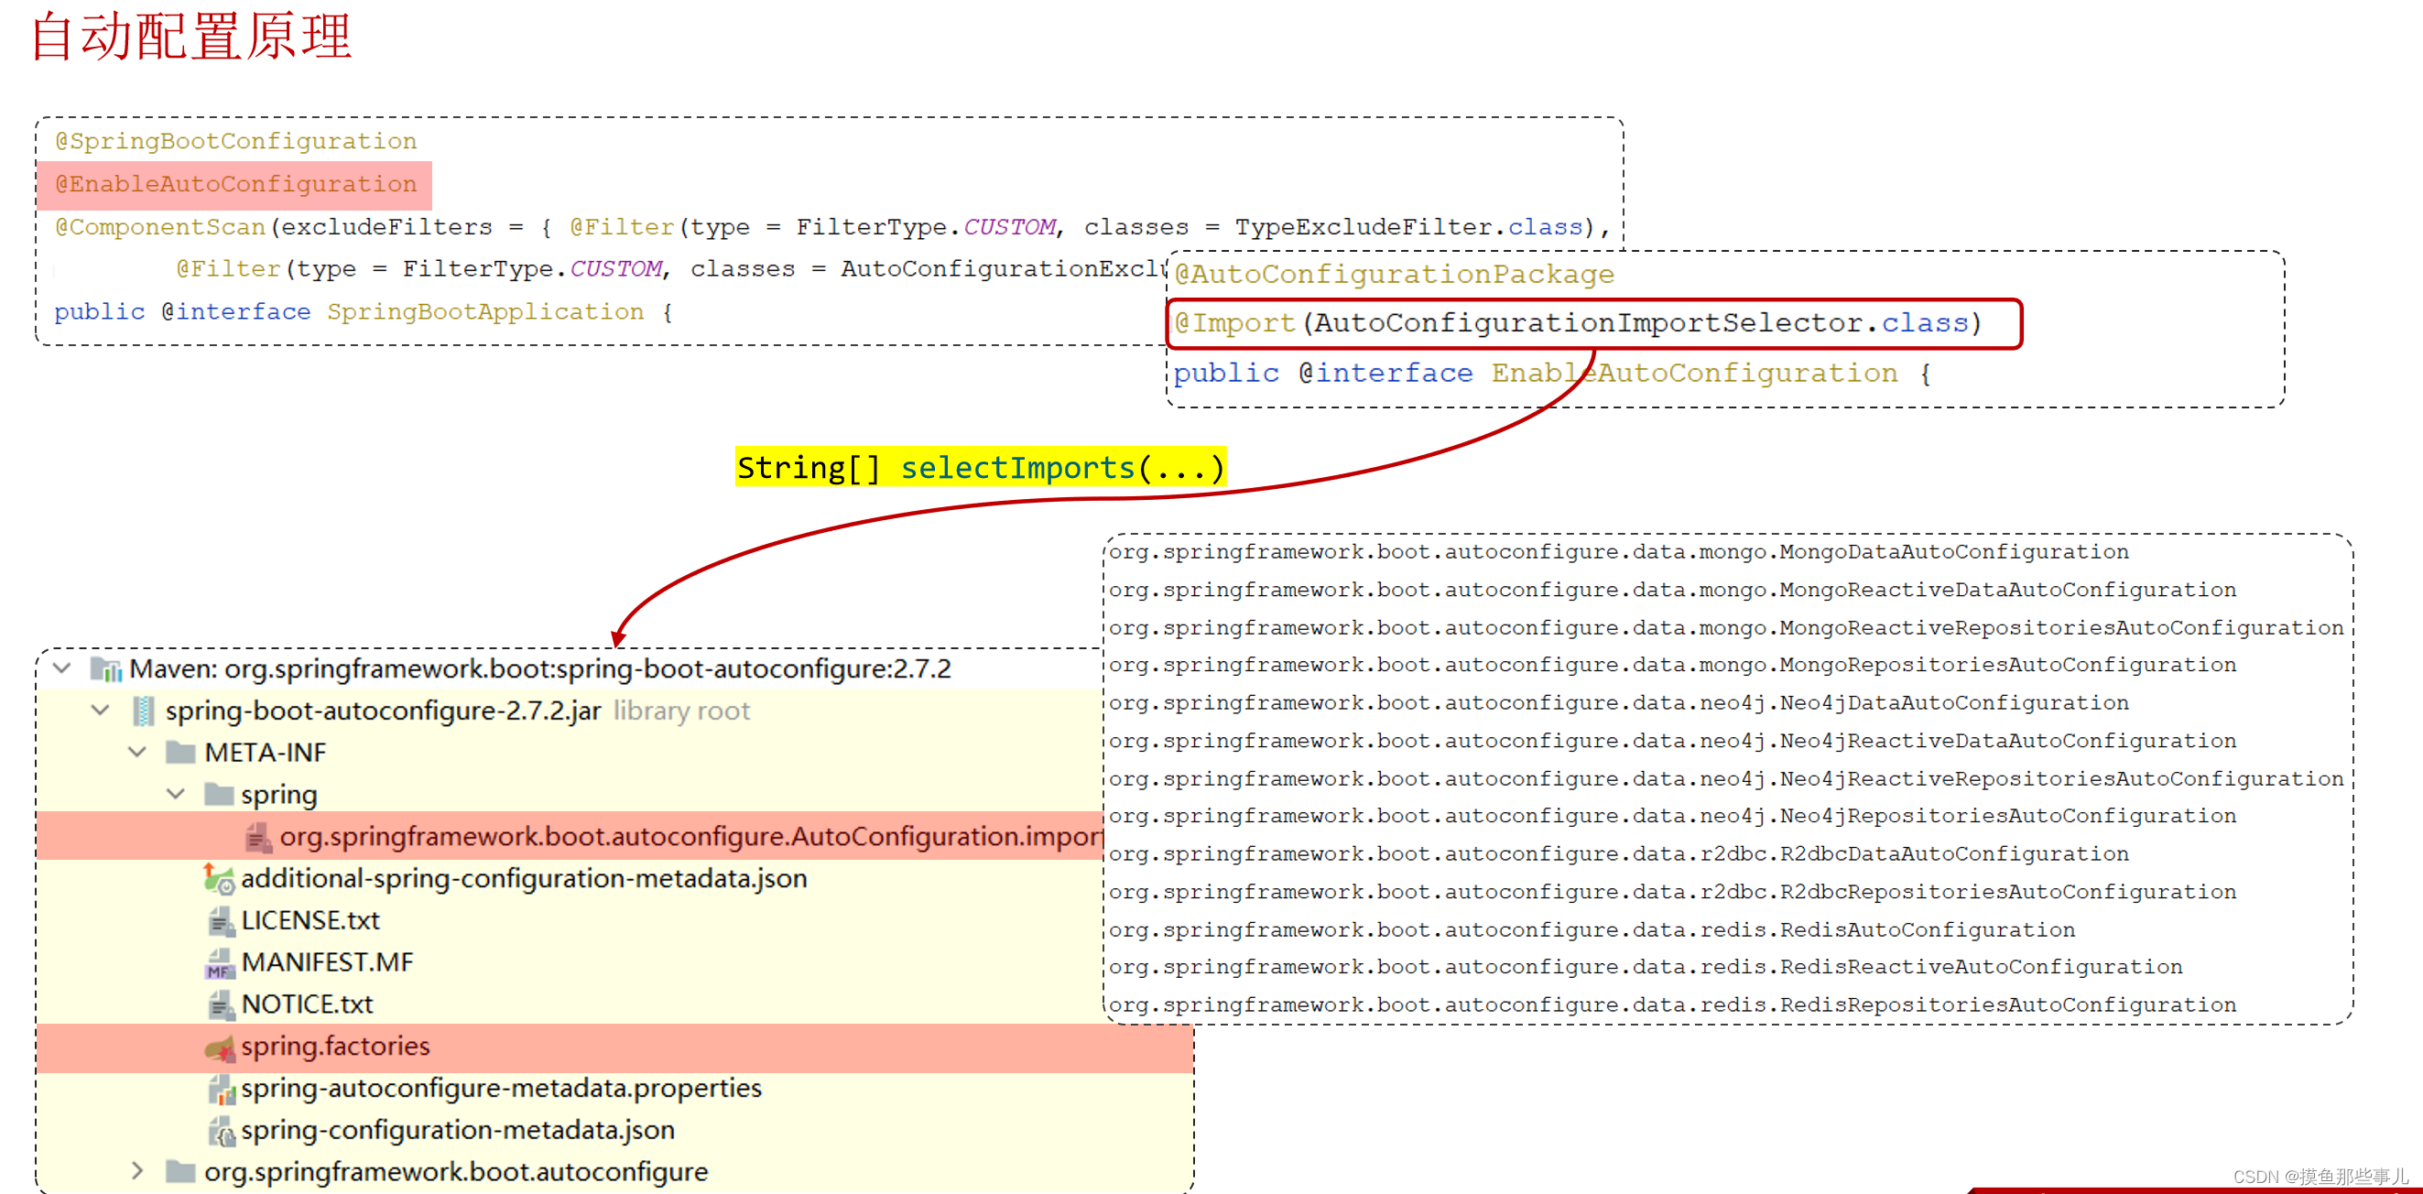Click the Neo4jRepositoriesAutoConfiguration entry
Viewport: 2423px width, 1194px height.
(1672, 816)
